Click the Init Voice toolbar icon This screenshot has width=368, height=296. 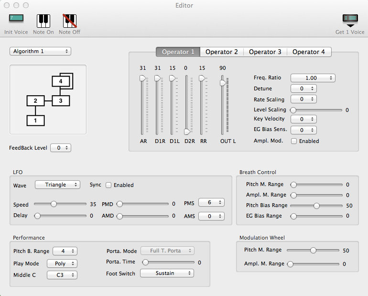[x=16, y=20]
